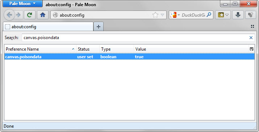Run search with the magnifier icon

[x=209, y=15]
